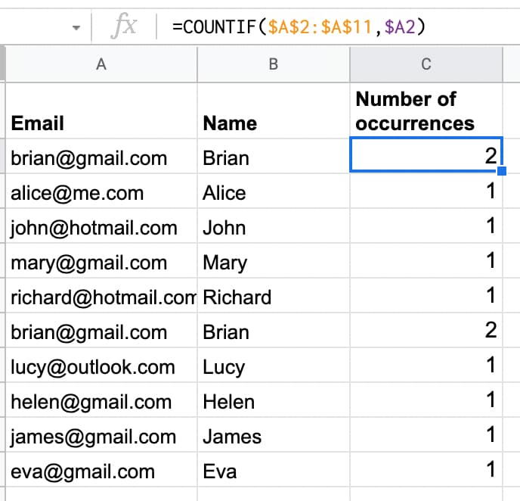520x501 pixels.
Task: Select mary@gmail.com cell
Action: 101,260
